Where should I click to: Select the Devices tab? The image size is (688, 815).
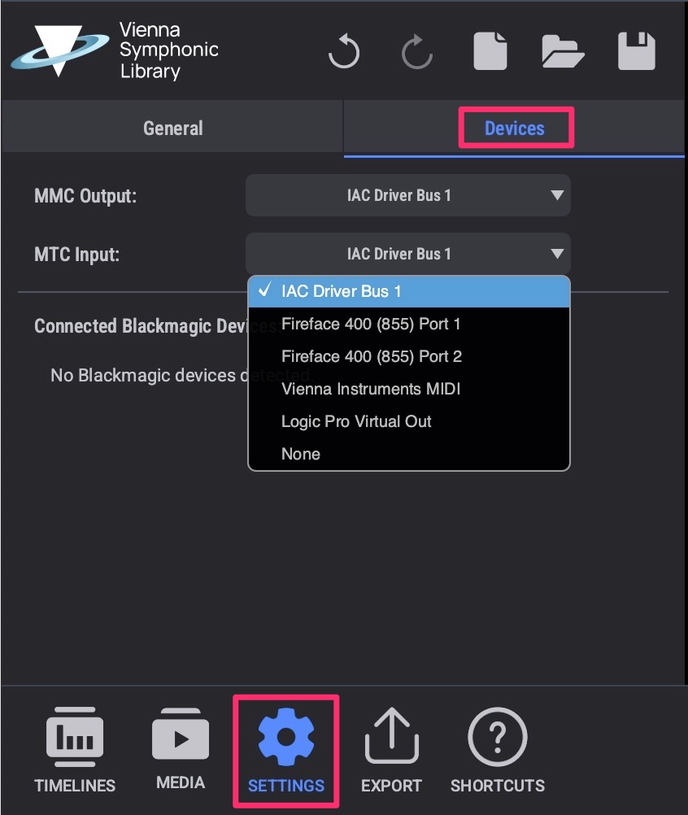coord(515,129)
